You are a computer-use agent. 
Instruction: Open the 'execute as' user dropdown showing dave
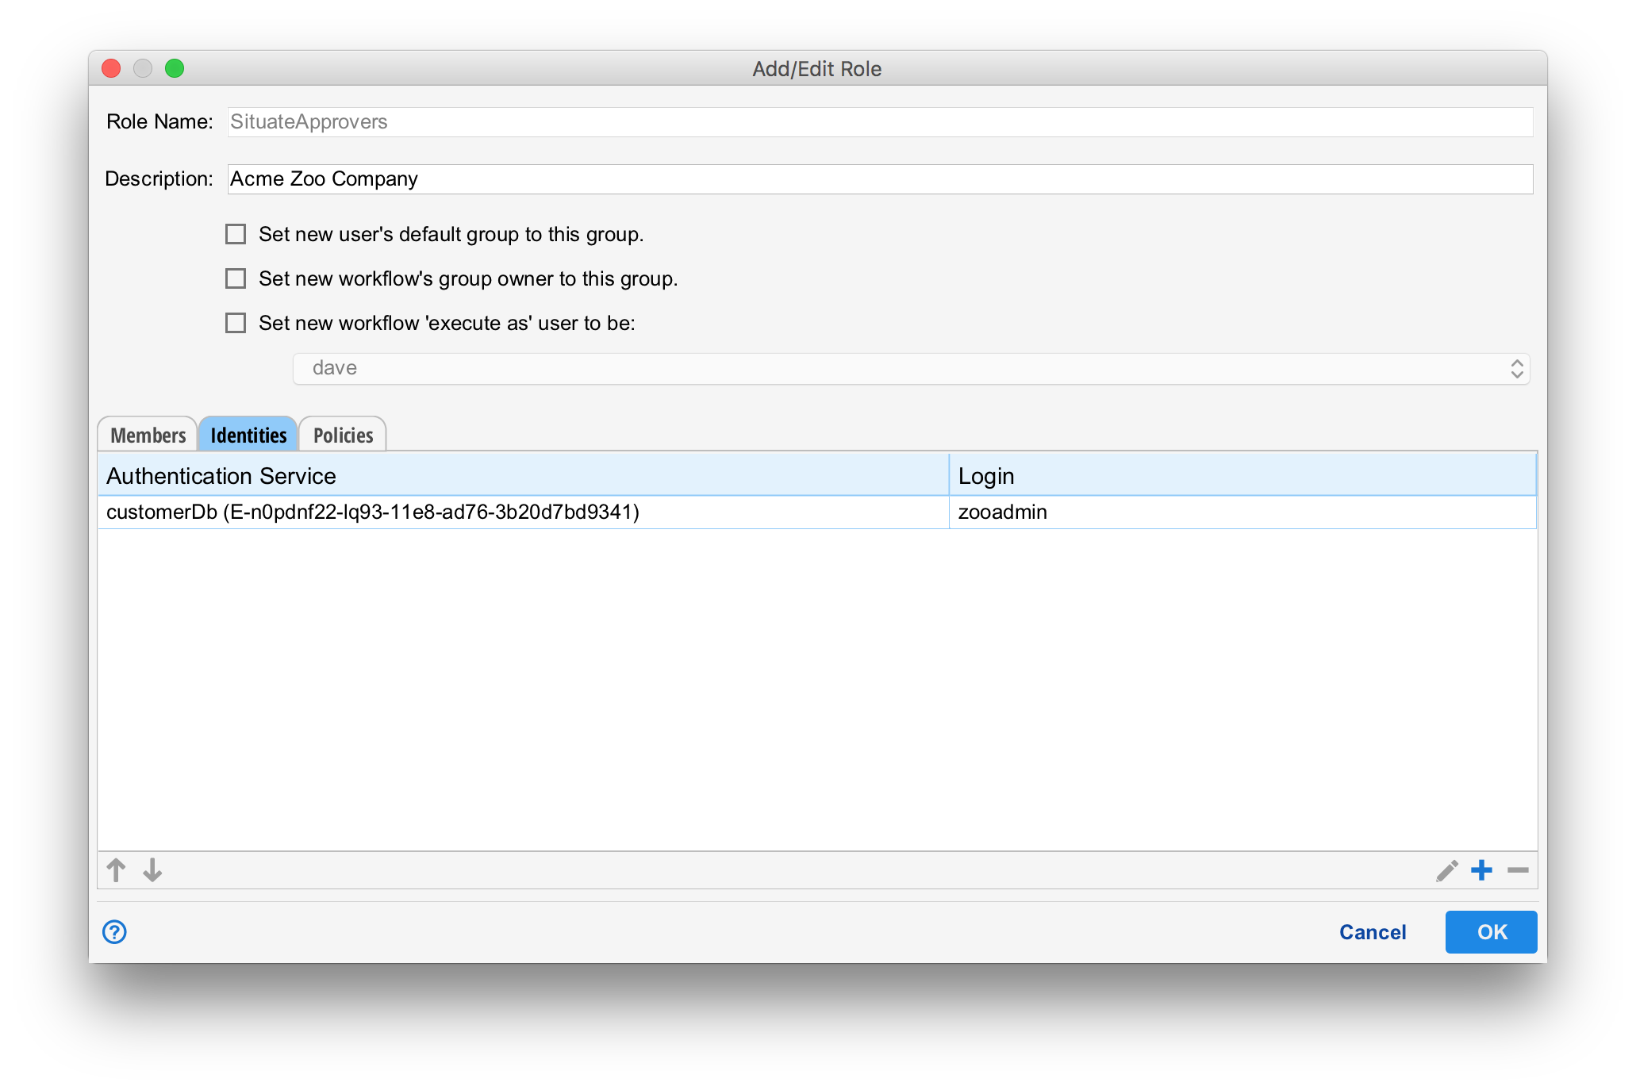(1514, 368)
